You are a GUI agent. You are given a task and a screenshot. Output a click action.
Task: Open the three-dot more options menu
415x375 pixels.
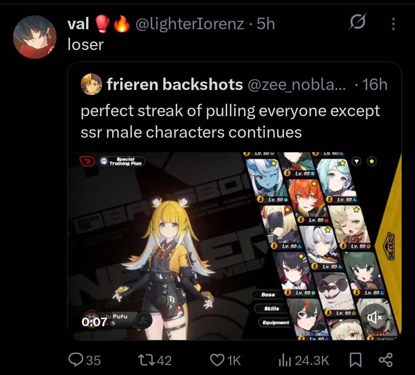(x=393, y=24)
